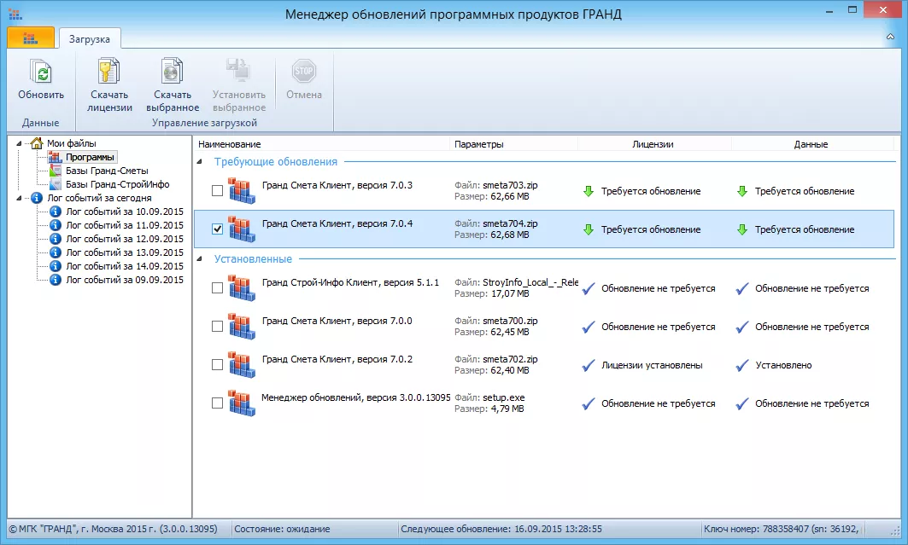Click Лицензии установлены status text
The height and width of the screenshot is (545, 908).
(652, 365)
